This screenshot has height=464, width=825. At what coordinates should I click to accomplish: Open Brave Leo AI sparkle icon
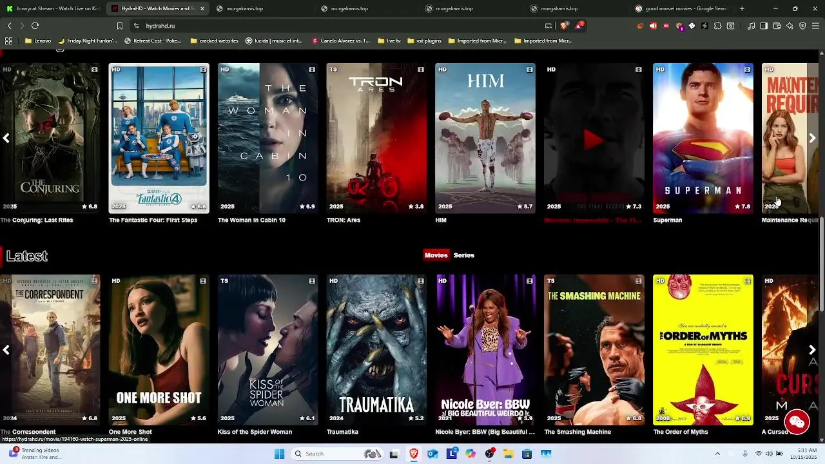pyautogui.click(x=790, y=26)
